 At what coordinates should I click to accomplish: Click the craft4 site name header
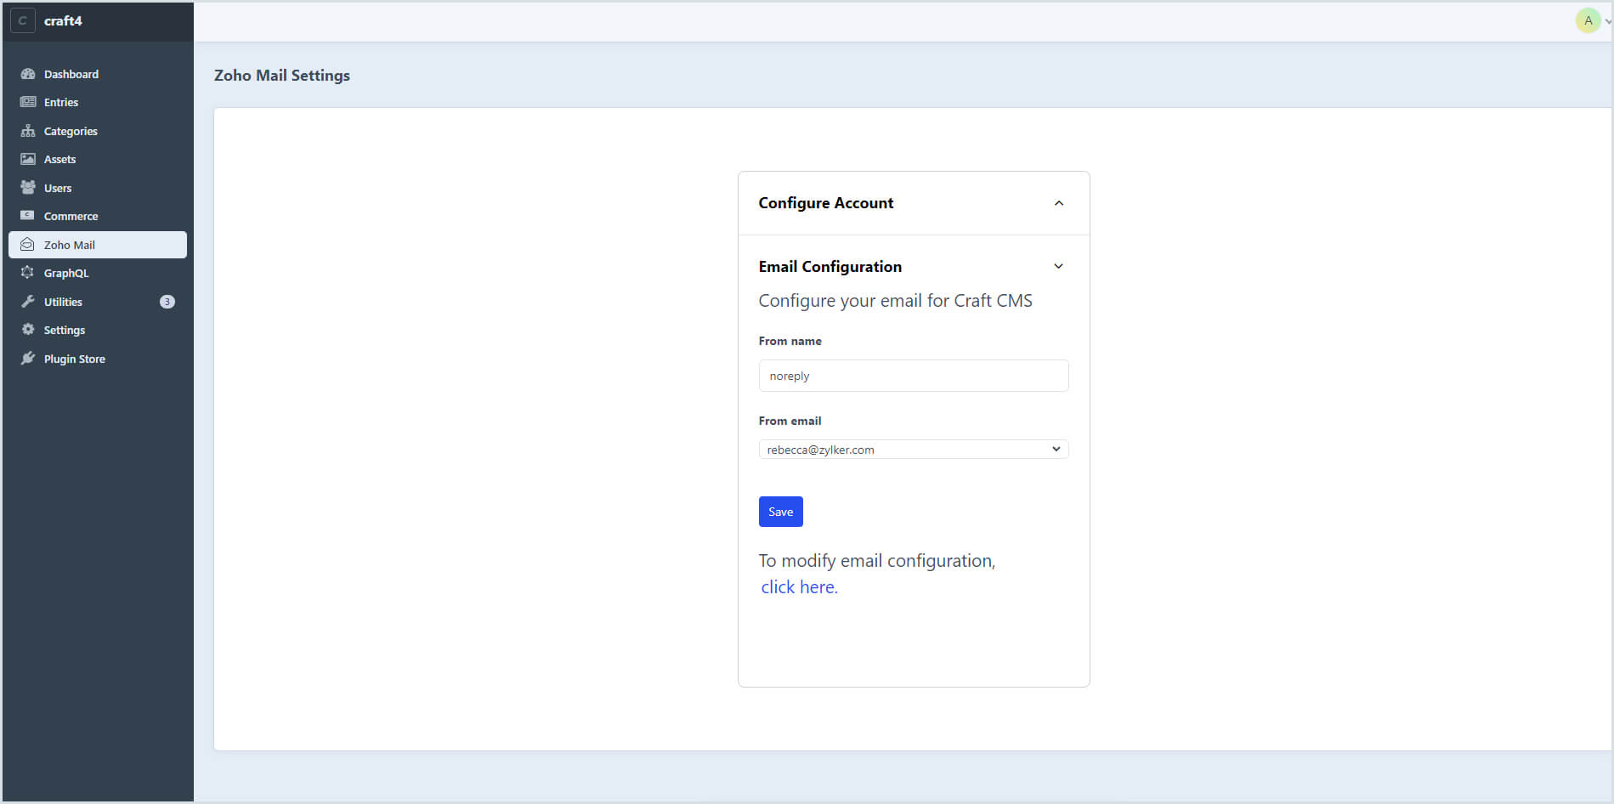point(63,20)
